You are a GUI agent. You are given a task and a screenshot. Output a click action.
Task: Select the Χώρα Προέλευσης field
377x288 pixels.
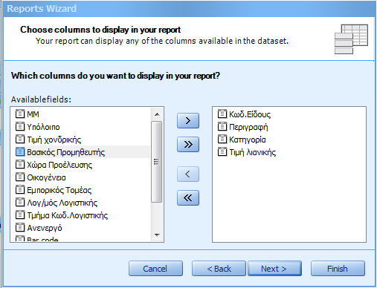[x=59, y=165]
